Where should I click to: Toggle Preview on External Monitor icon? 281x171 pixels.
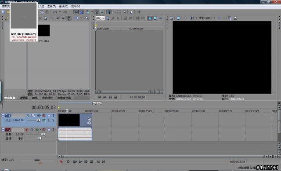click(178, 18)
